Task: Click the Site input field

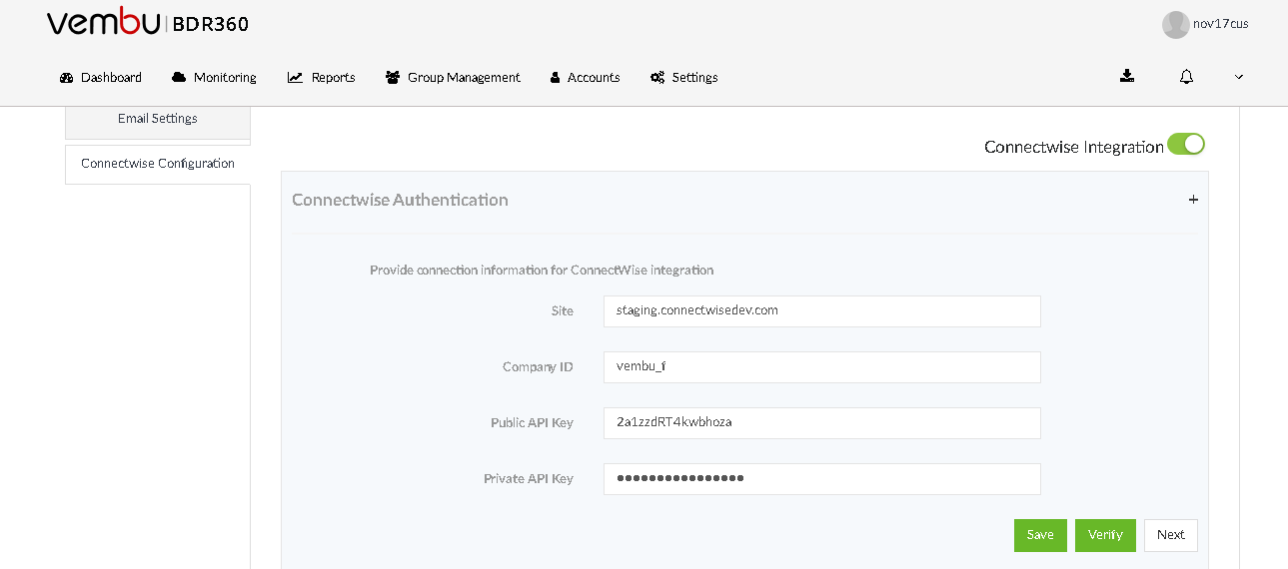Action: [x=822, y=310]
